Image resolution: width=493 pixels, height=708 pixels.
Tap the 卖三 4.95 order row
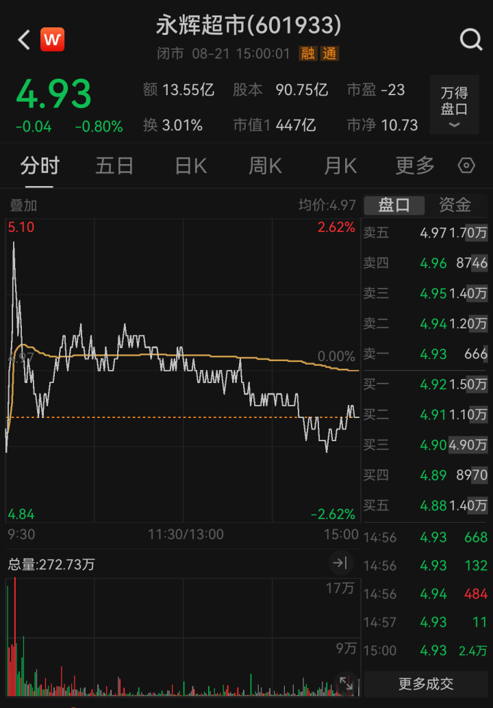coord(425,293)
